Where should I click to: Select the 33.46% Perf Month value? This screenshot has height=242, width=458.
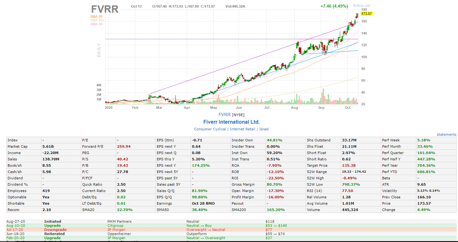[425, 146]
